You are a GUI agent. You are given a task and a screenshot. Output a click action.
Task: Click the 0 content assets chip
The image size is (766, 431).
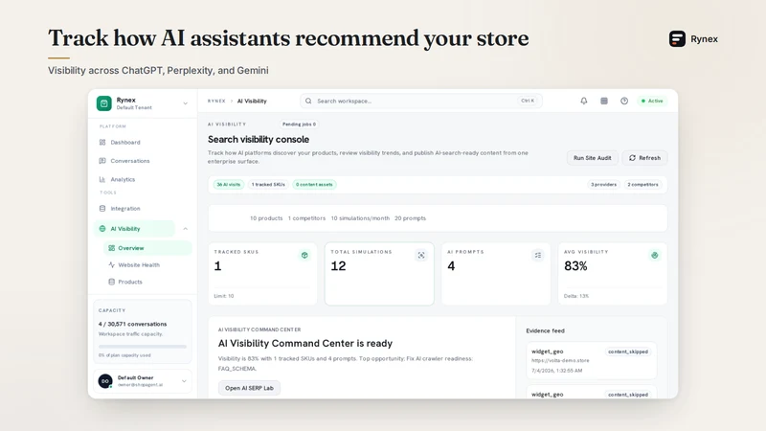314,184
